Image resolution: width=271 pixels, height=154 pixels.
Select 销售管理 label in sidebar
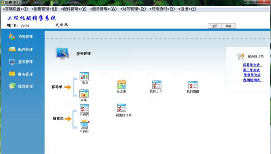[26, 37]
